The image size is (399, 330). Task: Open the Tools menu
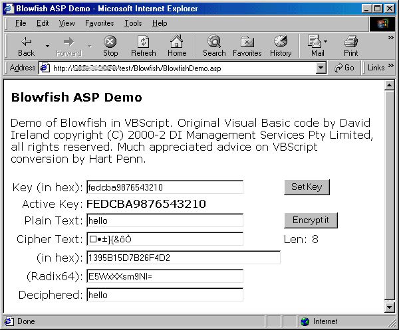(133, 23)
